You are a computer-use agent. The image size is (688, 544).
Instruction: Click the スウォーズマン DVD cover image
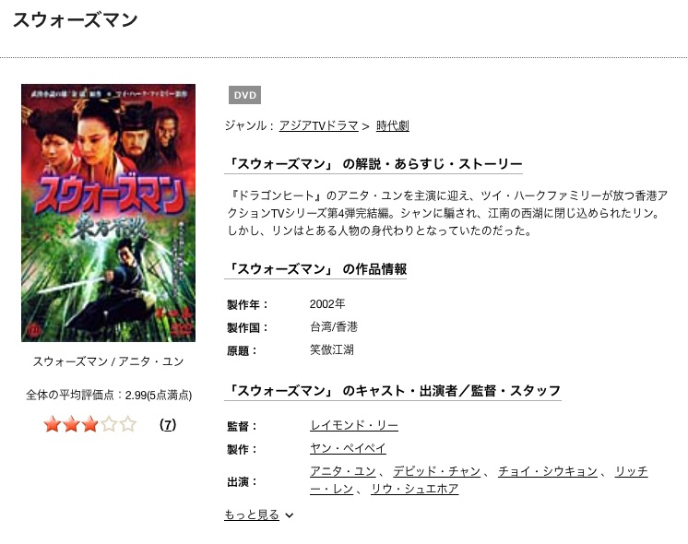pyautogui.click(x=109, y=213)
